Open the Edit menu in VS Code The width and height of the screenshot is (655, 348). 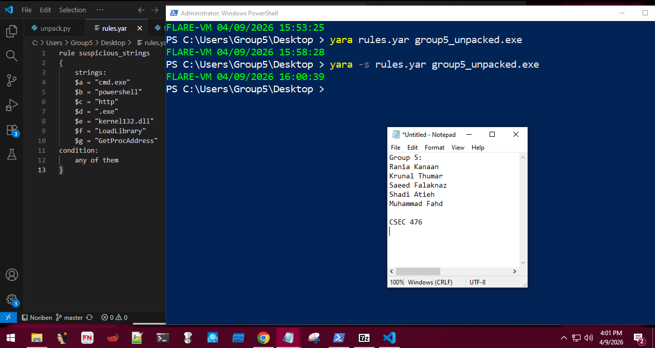[45, 10]
